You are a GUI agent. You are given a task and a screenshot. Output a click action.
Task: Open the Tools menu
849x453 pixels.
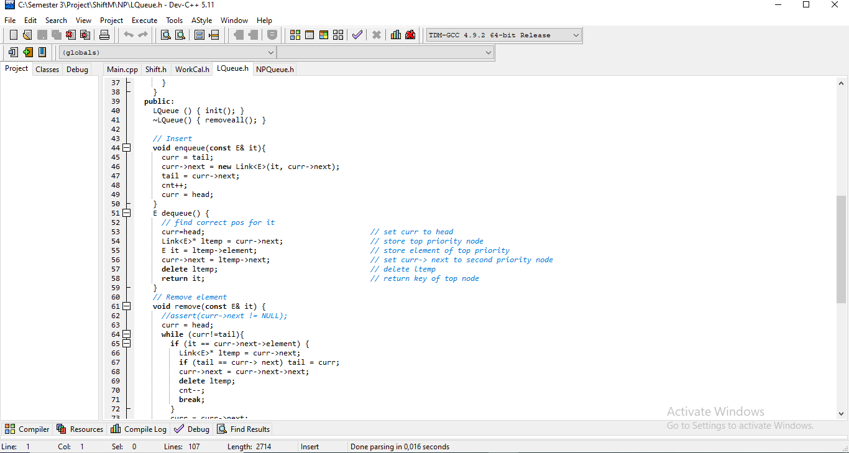click(x=175, y=21)
